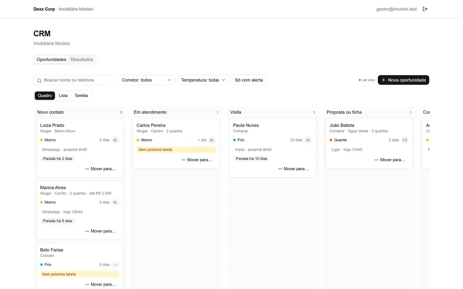The height and width of the screenshot is (289, 463).
Task: Open Mover para menu on Carlos Pereira card
Action: click(x=197, y=160)
